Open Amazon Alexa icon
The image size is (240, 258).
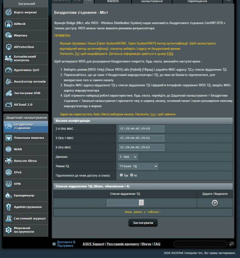pos(9,161)
